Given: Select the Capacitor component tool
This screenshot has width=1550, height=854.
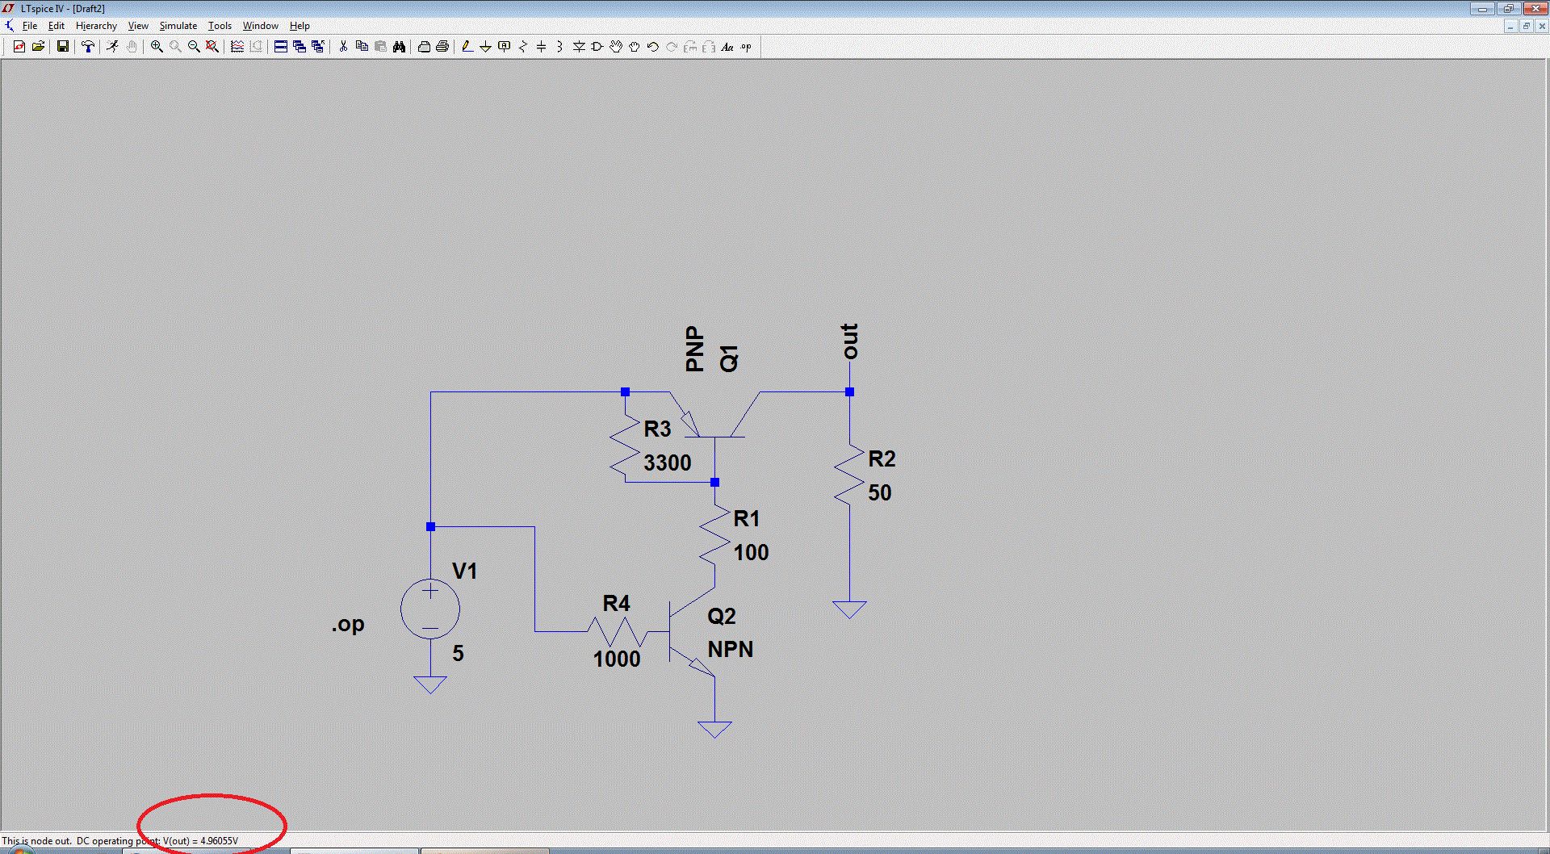Looking at the screenshot, I should click(541, 47).
